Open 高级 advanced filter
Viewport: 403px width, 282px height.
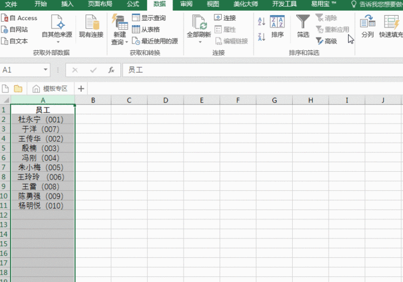pyautogui.click(x=326, y=41)
